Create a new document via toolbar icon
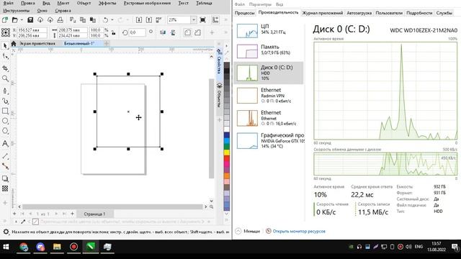Screen dimensions: 461x259 point(5,20)
